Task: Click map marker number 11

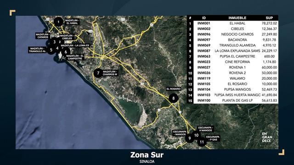Action: pyautogui.click(x=202, y=142)
